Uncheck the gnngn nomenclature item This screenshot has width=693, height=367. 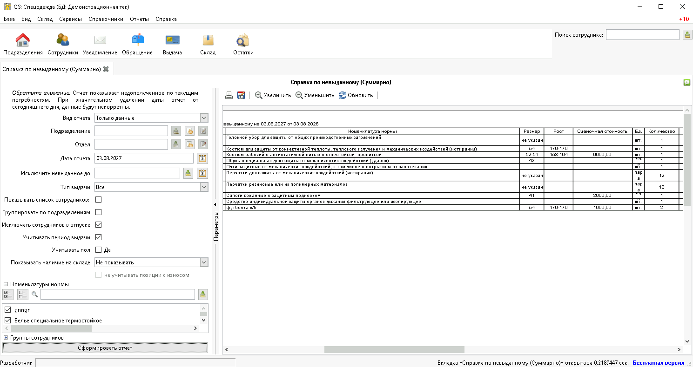7,310
